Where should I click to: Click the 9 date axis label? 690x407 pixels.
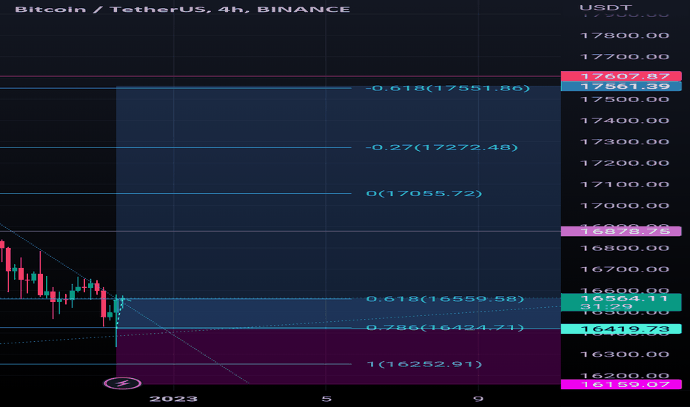tap(478, 399)
